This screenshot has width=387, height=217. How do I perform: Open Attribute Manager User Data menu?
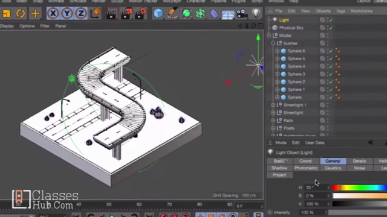[314, 143]
